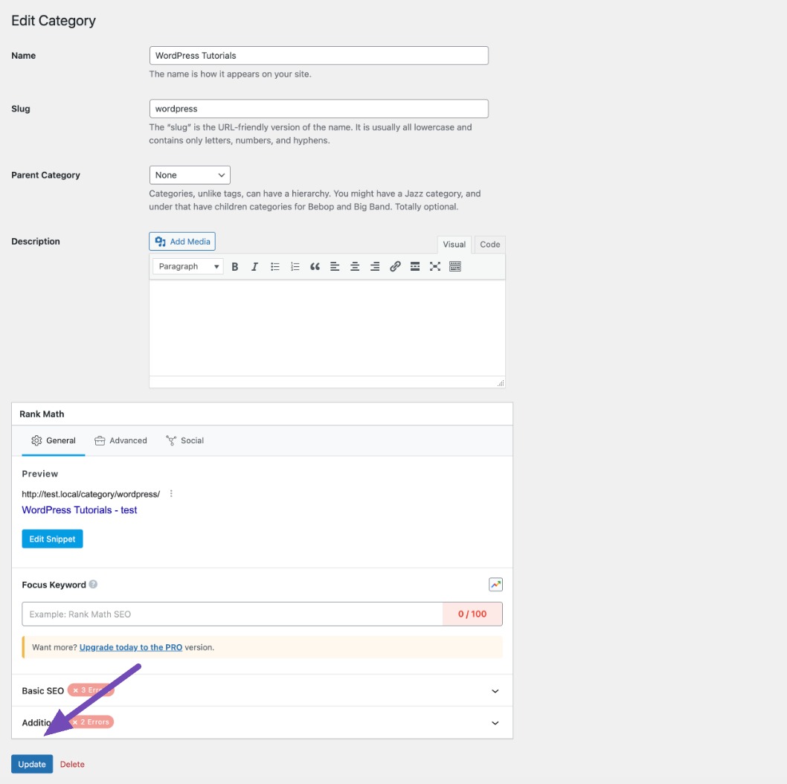Click the Focus Keyword help icon
Image resolution: width=787 pixels, height=784 pixels.
94,584
